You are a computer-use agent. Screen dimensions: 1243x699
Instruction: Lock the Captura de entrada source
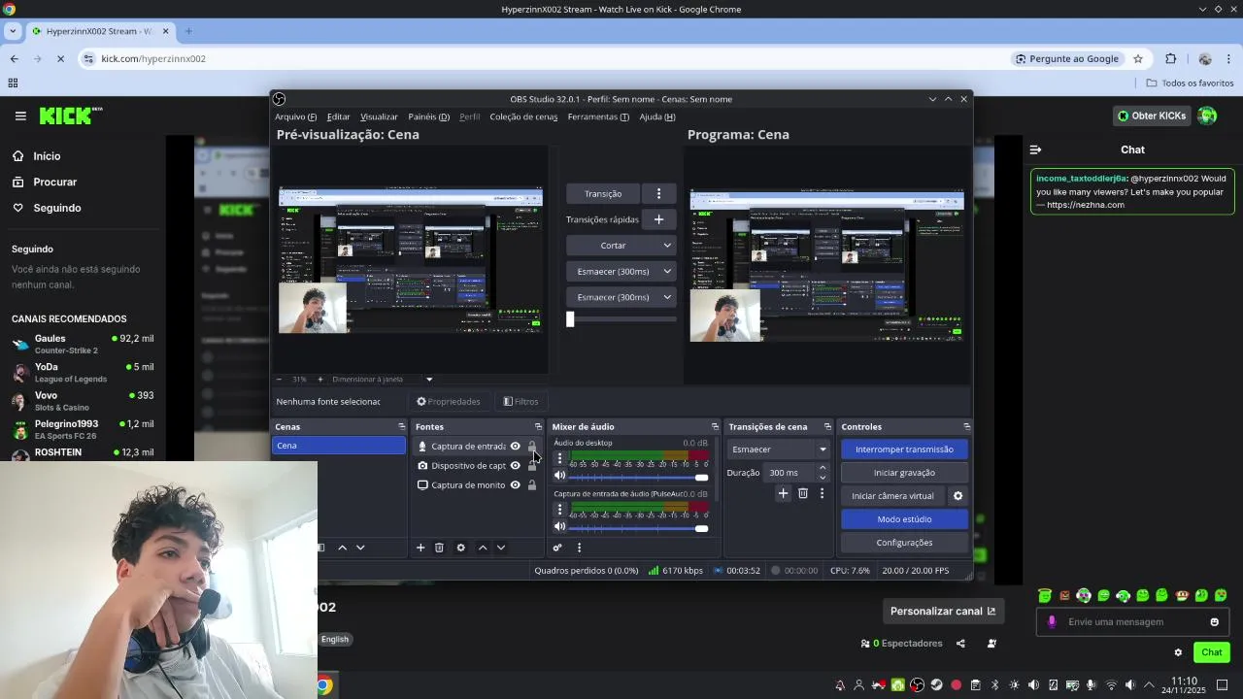[531, 447]
